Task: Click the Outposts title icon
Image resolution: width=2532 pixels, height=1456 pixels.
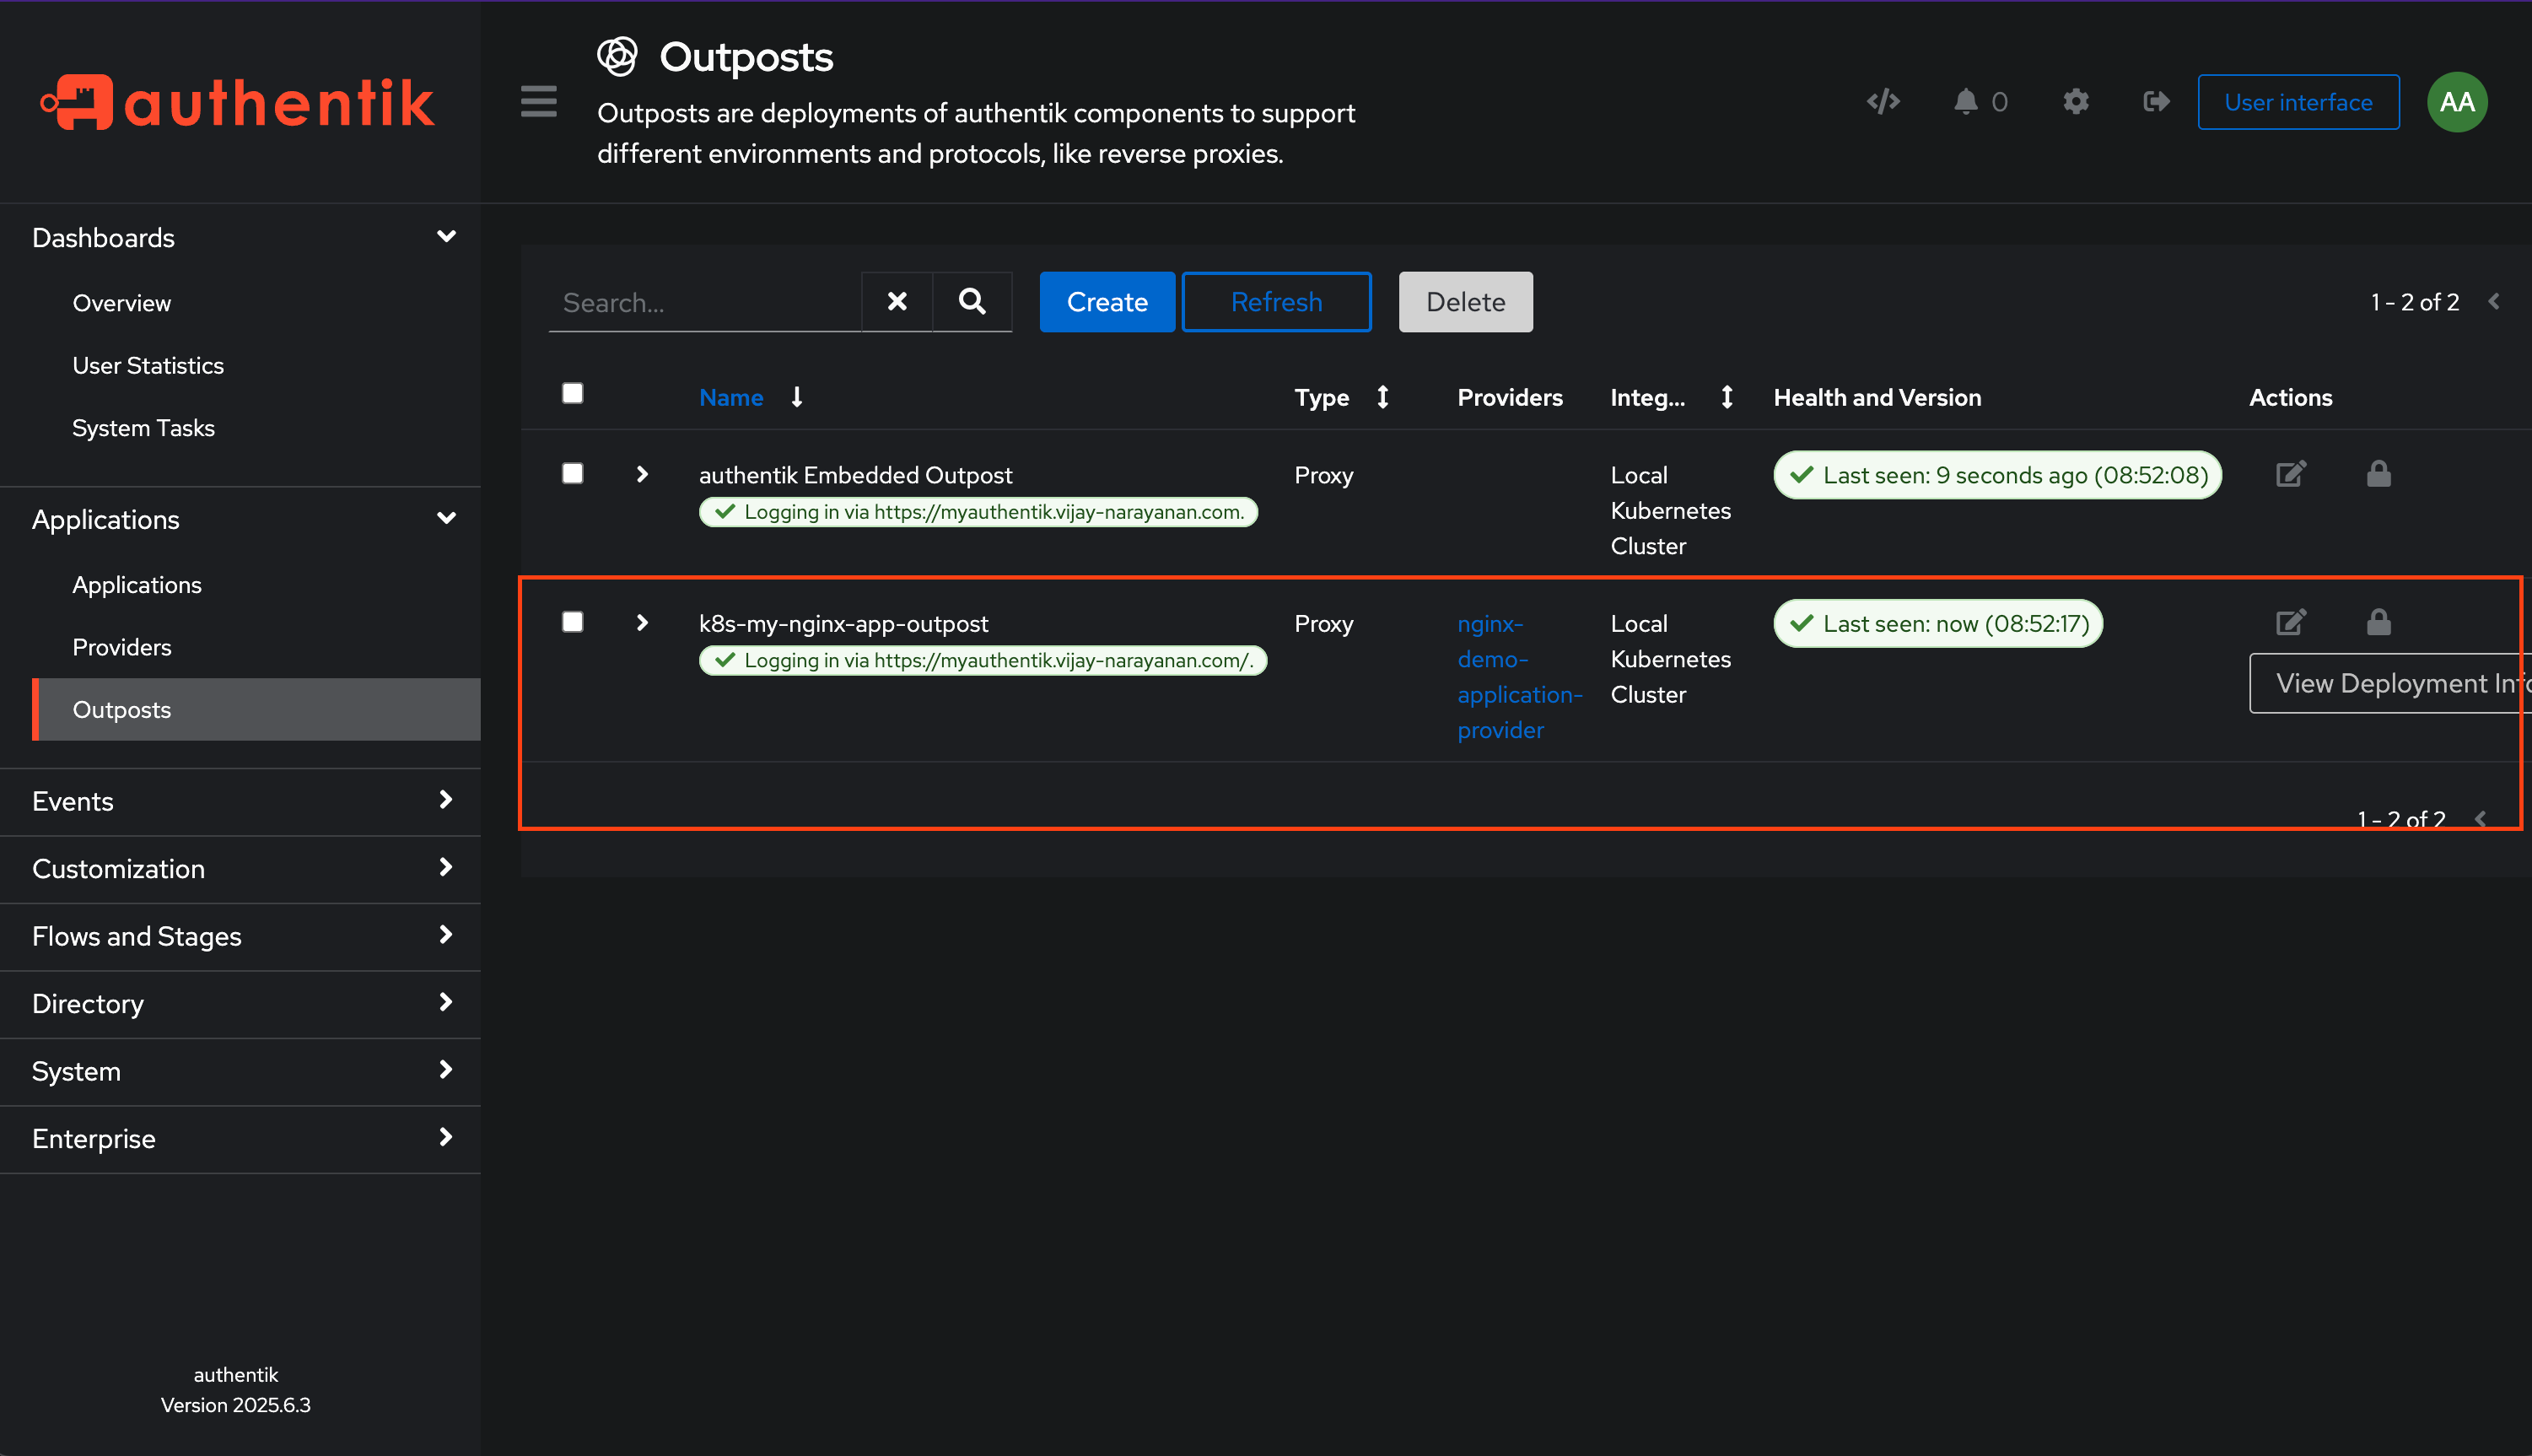Action: [x=617, y=57]
